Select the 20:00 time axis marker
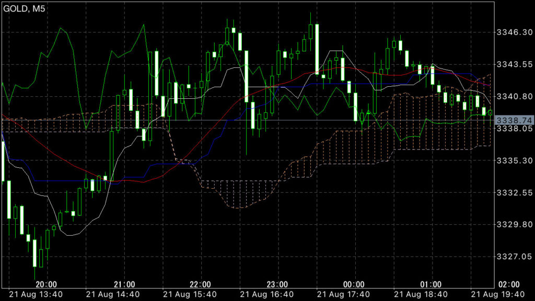Screen dimensions: 535x301 (46, 284)
